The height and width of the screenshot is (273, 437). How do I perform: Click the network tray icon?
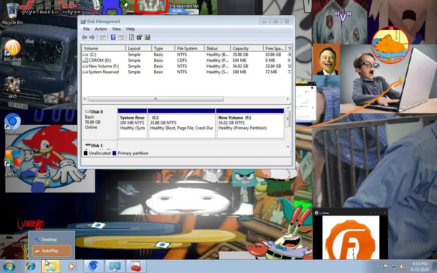point(394,267)
